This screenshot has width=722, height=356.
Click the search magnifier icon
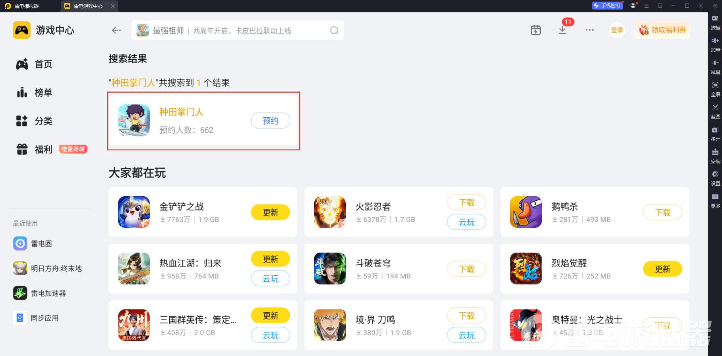click(334, 30)
